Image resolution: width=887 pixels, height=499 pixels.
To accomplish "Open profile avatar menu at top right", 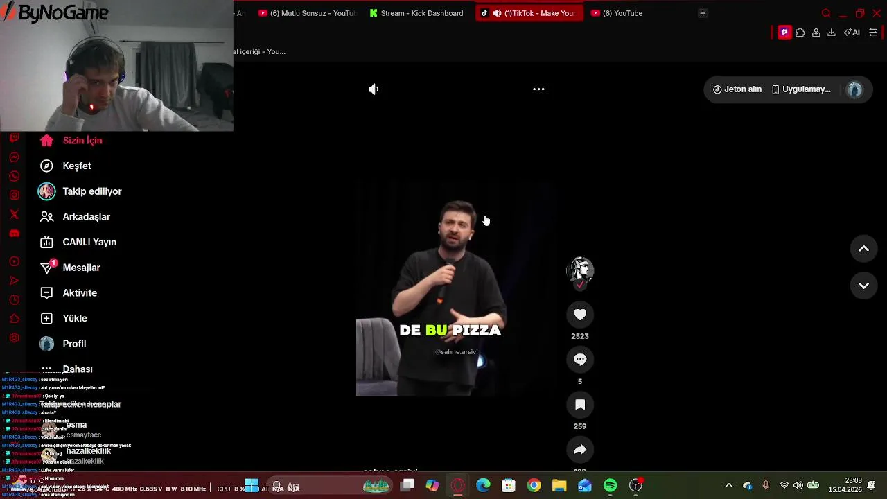I will click(x=854, y=89).
